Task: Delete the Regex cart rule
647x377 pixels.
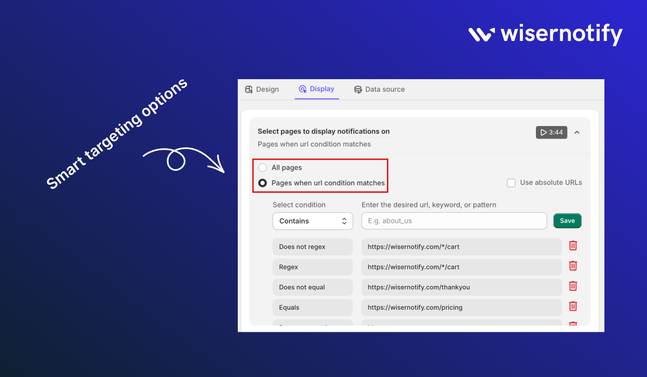Action: click(x=573, y=266)
